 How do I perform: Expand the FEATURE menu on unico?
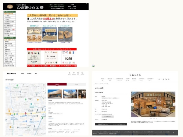point(110,79)
